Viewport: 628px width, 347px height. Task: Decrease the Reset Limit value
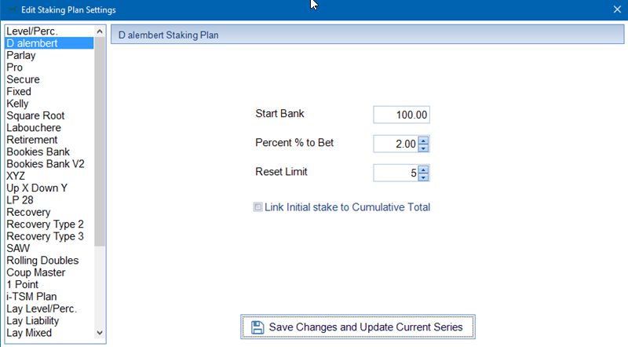[423, 177]
